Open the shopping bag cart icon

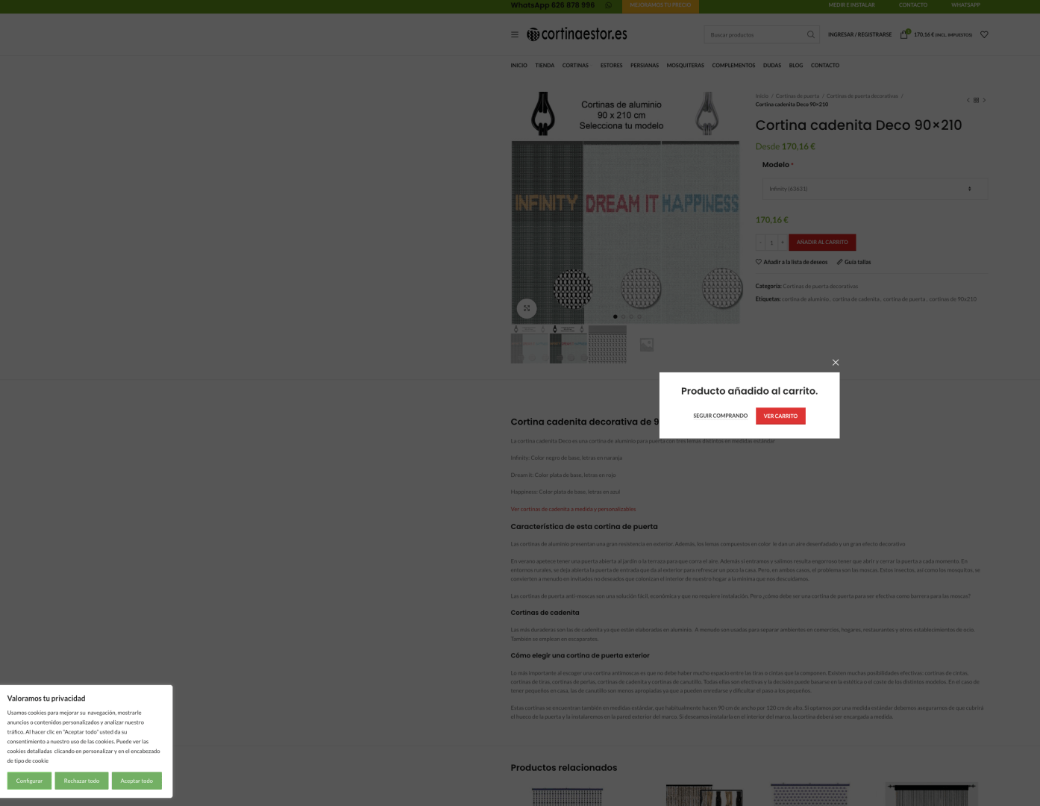904,34
